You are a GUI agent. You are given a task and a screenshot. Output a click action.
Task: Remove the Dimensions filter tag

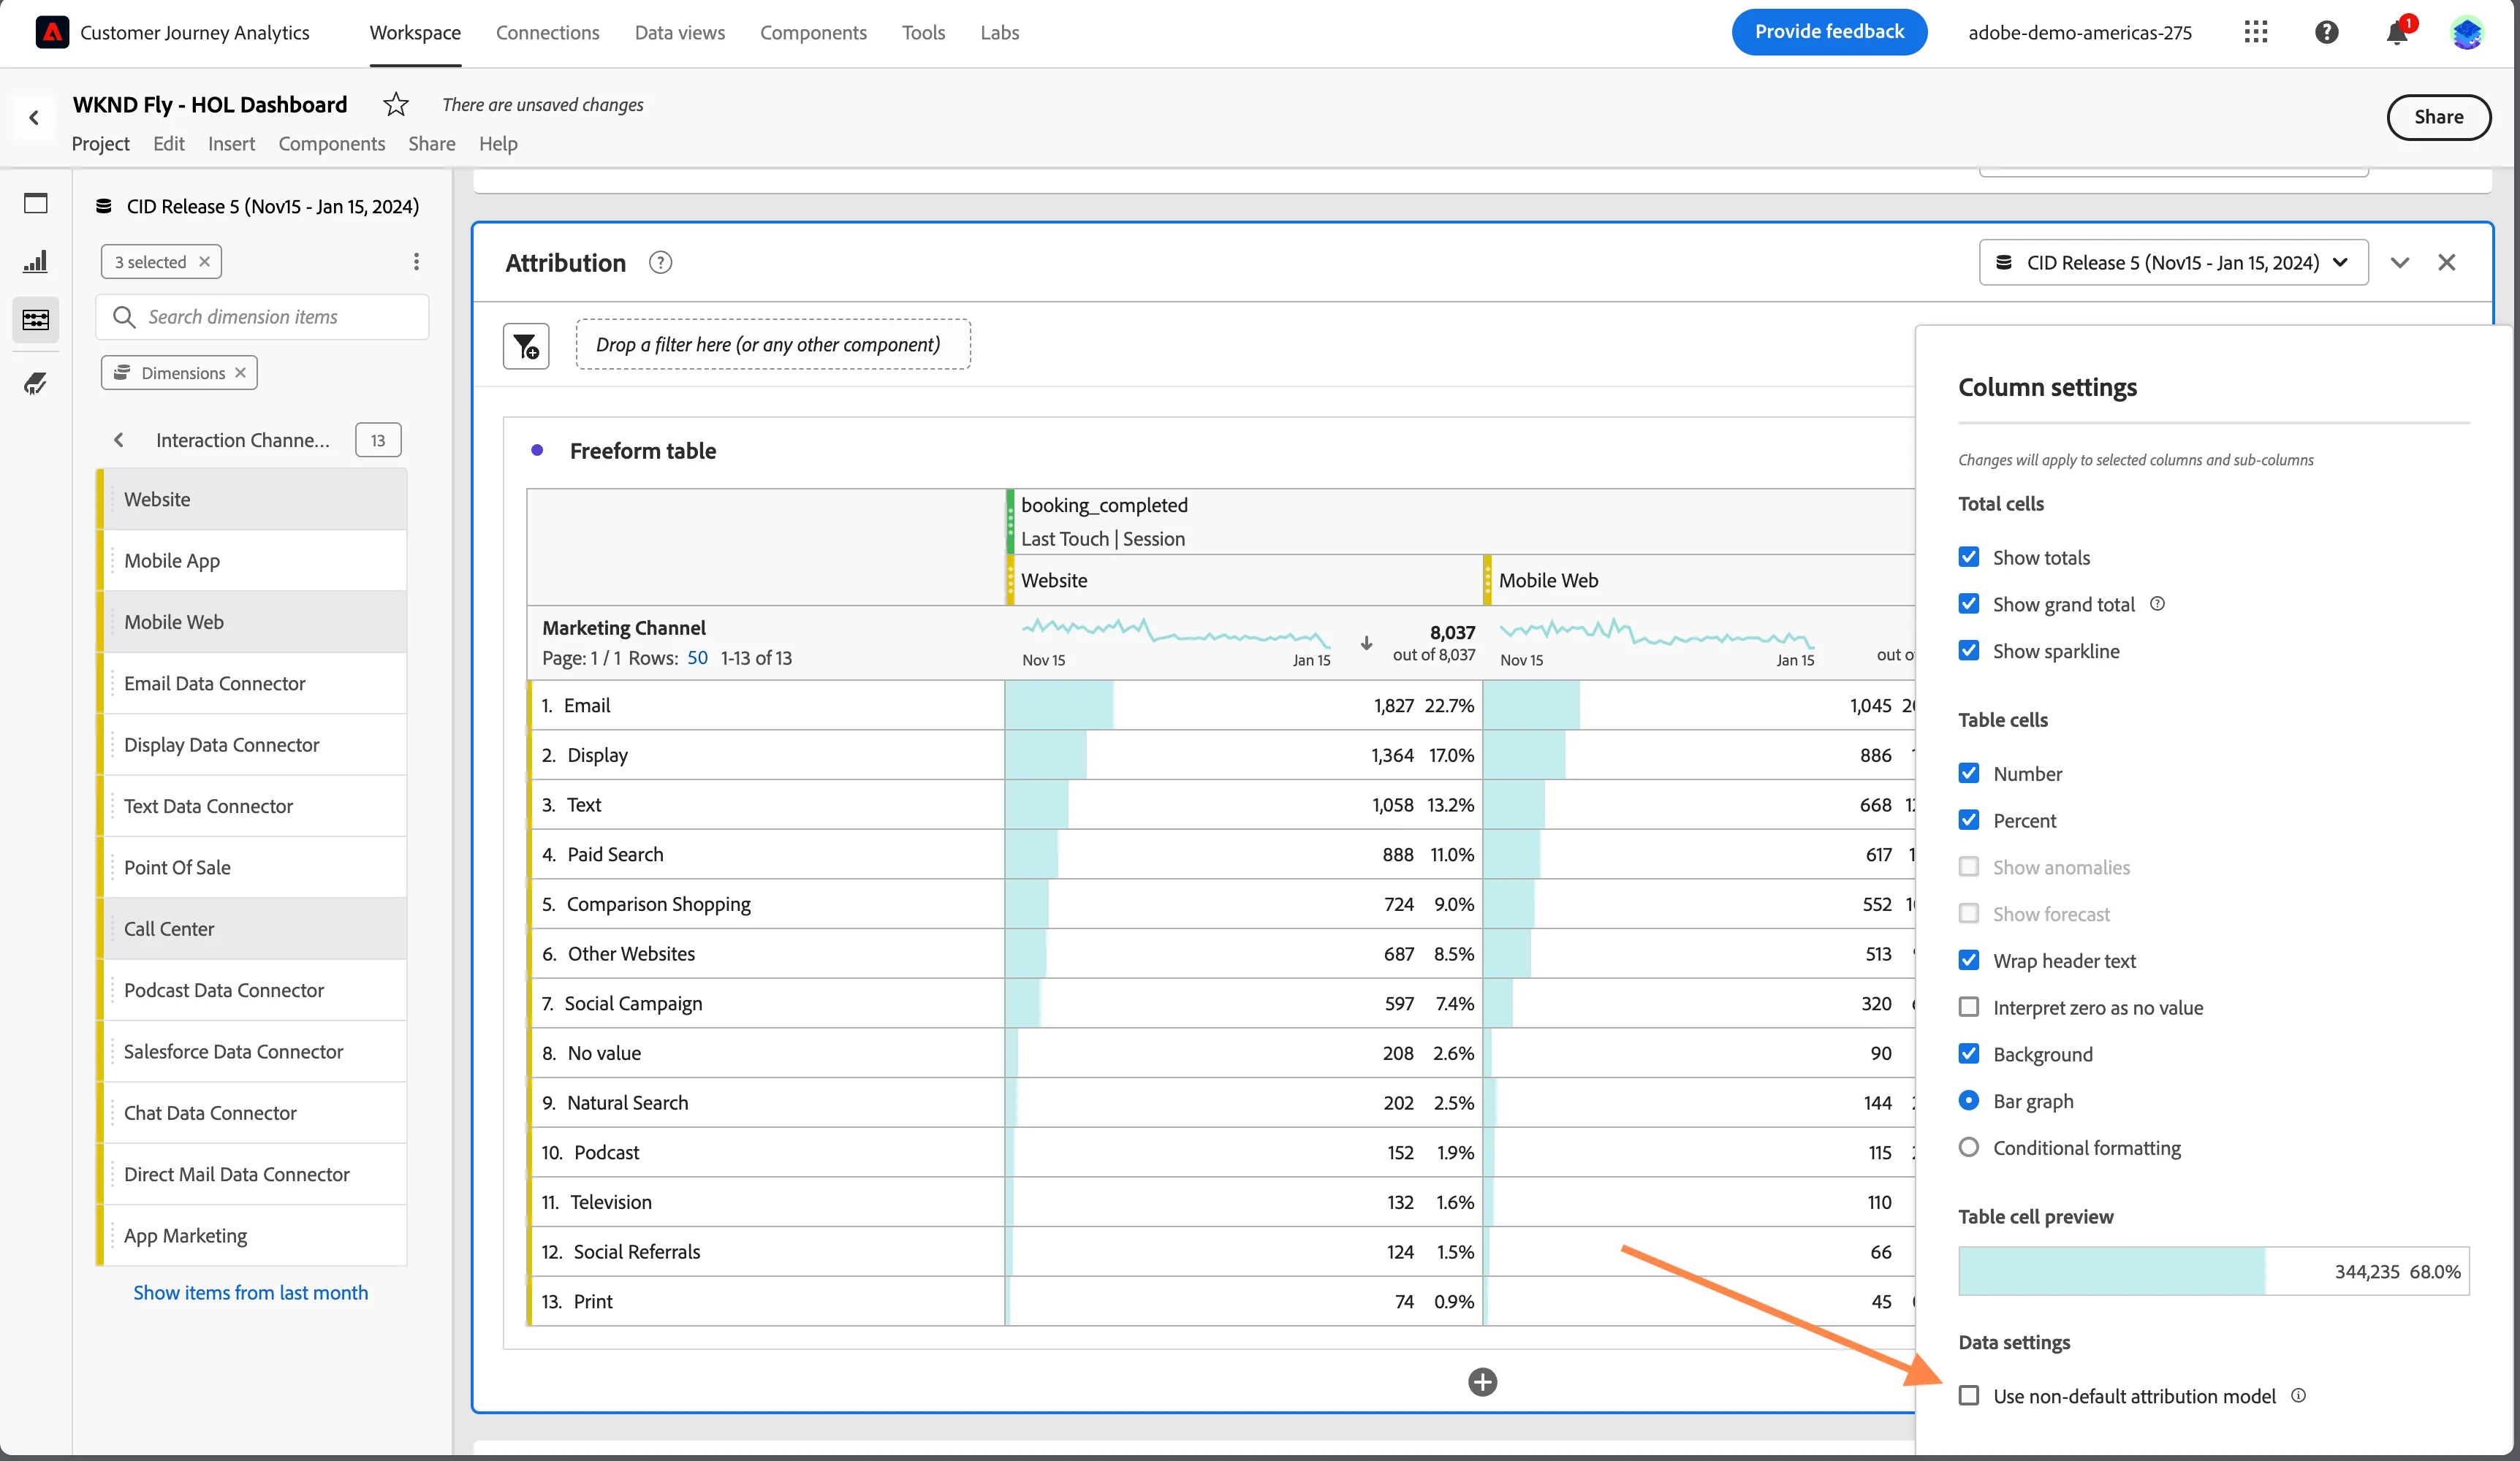point(240,373)
